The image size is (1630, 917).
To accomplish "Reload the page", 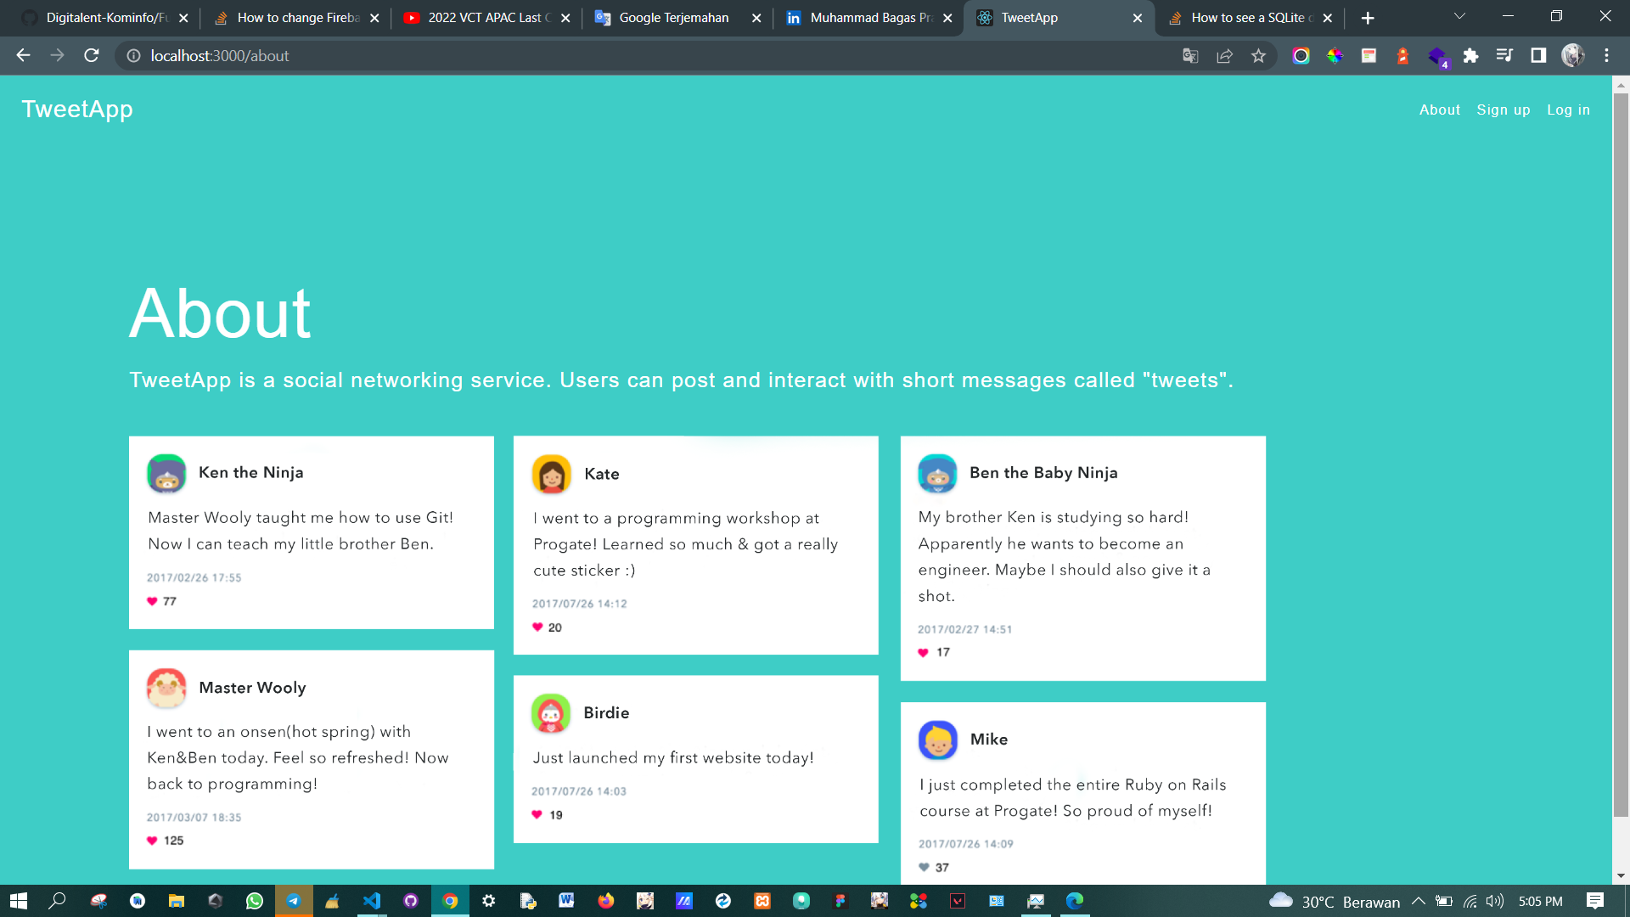I will point(92,56).
